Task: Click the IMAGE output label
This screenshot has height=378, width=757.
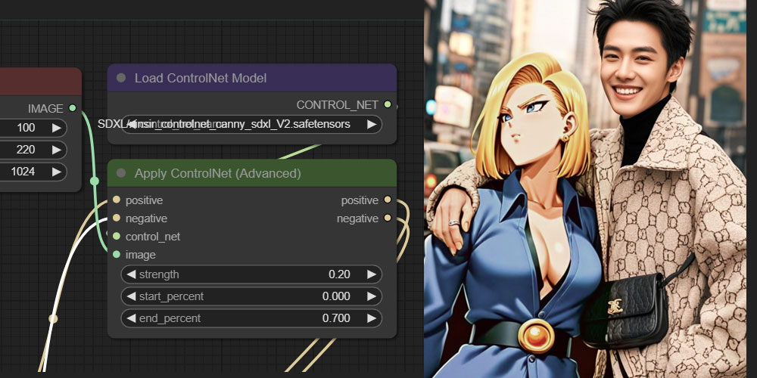Action: (x=45, y=108)
